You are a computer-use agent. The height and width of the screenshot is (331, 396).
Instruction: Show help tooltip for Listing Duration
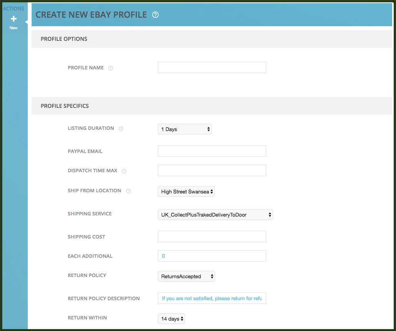tap(121, 129)
